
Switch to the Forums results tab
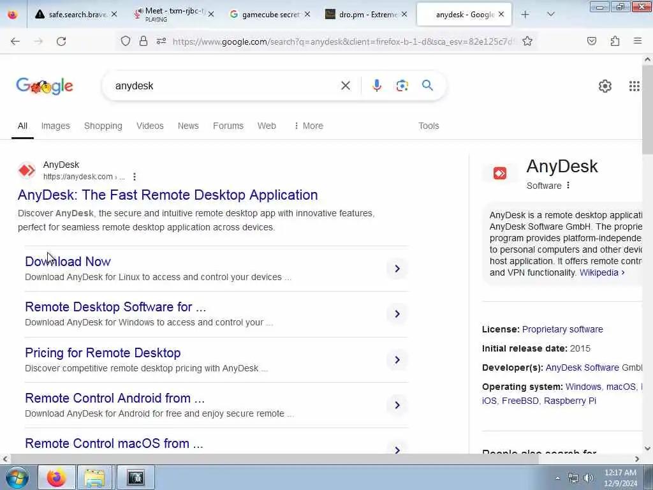[228, 126]
